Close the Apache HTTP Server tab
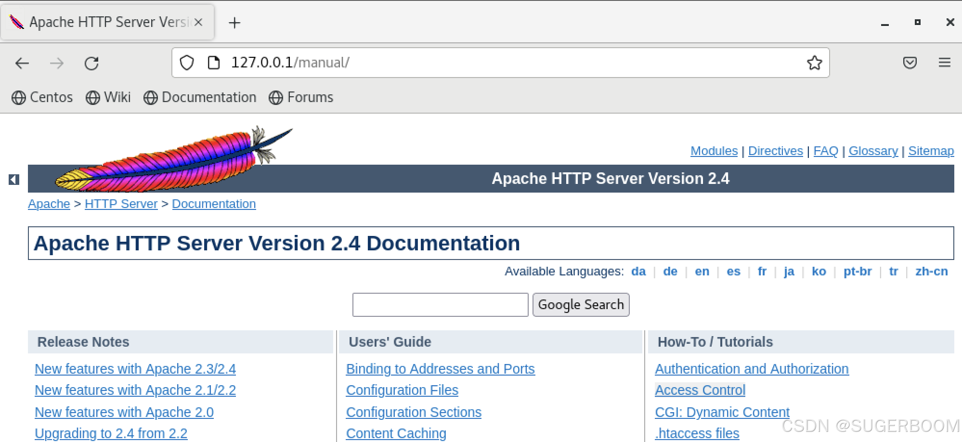Viewport: 962px width, 442px height. click(198, 22)
